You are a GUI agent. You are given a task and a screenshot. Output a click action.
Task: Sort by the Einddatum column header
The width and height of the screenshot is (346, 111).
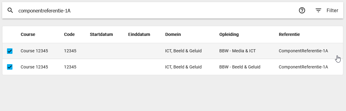(x=139, y=34)
